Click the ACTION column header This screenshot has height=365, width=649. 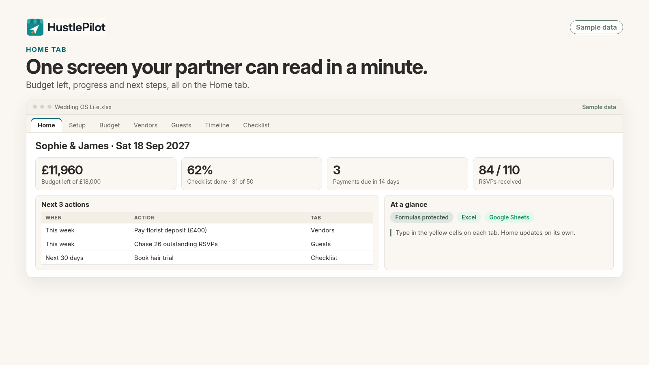click(144, 218)
